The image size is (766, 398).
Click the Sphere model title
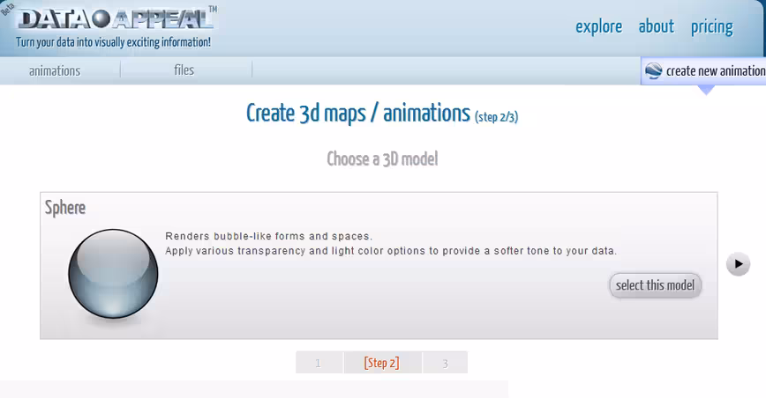tap(65, 208)
